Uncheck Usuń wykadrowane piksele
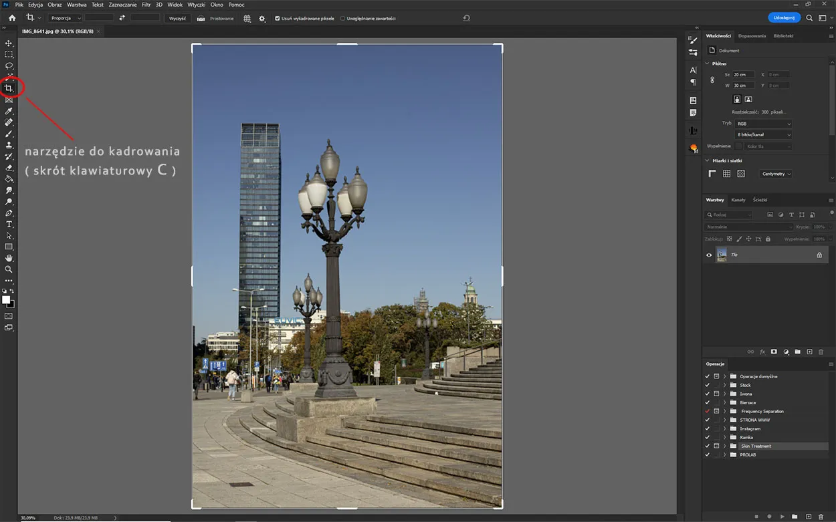This screenshot has height=522, width=836. pyautogui.click(x=277, y=18)
